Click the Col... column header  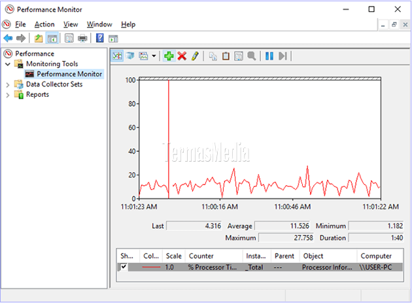151,256
